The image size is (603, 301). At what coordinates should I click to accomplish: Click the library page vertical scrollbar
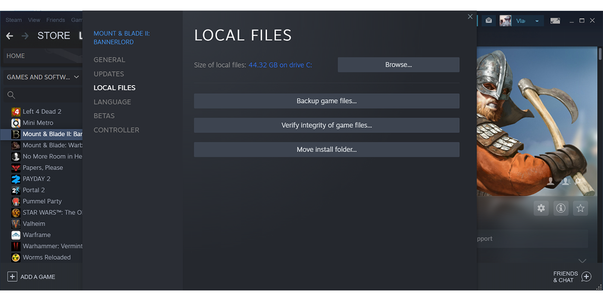tap(600, 54)
